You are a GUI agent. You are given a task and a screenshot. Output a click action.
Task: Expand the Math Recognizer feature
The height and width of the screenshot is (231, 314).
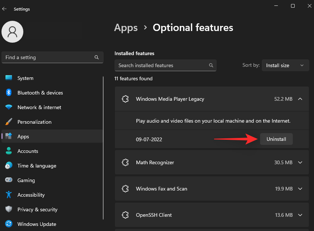pyautogui.click(x=300, y=162)
